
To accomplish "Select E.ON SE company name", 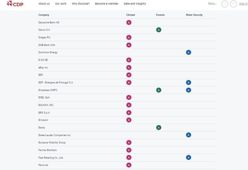I will click(x=43, y=60).
